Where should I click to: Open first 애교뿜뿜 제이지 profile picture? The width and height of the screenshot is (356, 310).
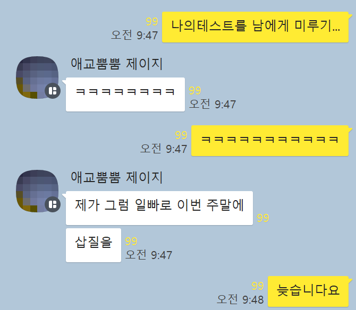point(37,77)
